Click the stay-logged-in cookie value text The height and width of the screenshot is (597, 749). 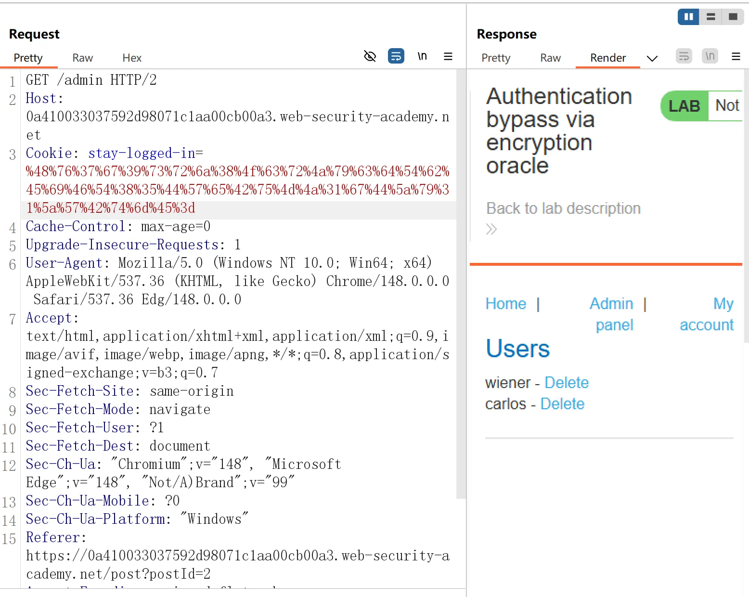(x=238, y=190)
